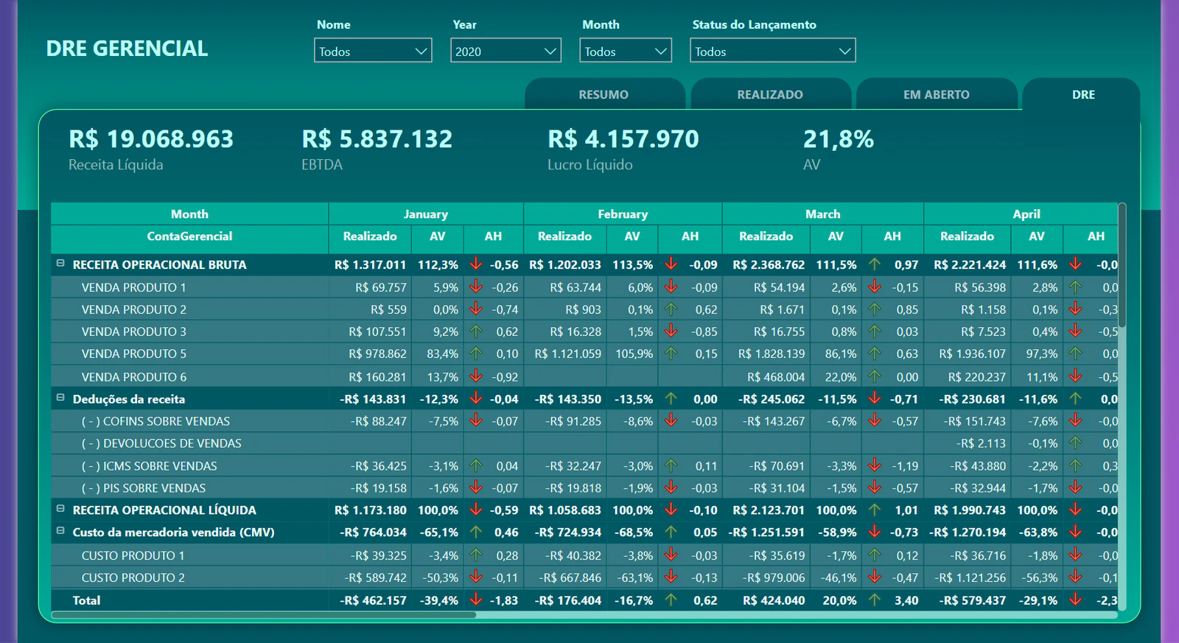Click the April AH arrow for CUSTO PRODUTO 2
Screen dimensions: 1179x643
(1075, 577)
